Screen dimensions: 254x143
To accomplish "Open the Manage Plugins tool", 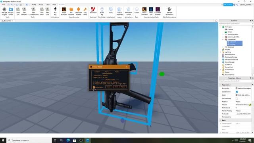I will (x=4, y=11).
